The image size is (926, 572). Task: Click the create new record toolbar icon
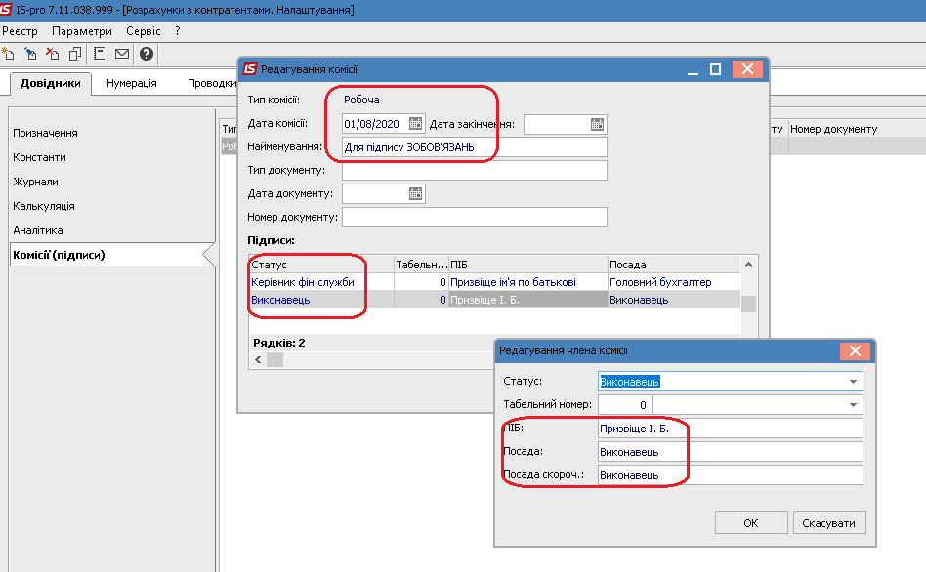click(x=8, y=54)
